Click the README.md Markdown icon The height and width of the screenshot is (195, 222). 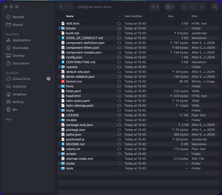coord(63,144)
